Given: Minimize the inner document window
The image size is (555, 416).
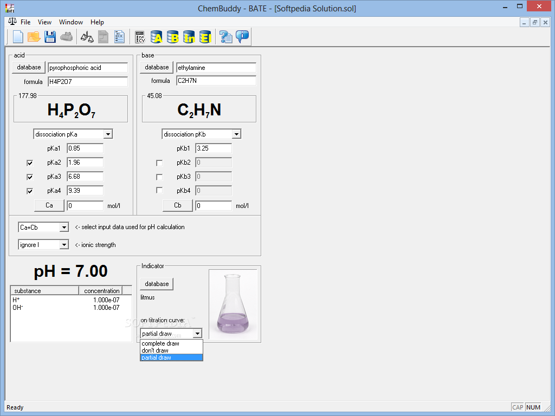Looking at the screenshot, I should pyautogui.click(x=524, y=22).
